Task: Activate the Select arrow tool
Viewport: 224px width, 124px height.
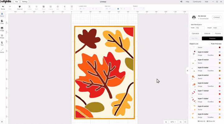Action: (x=2, y=14)
